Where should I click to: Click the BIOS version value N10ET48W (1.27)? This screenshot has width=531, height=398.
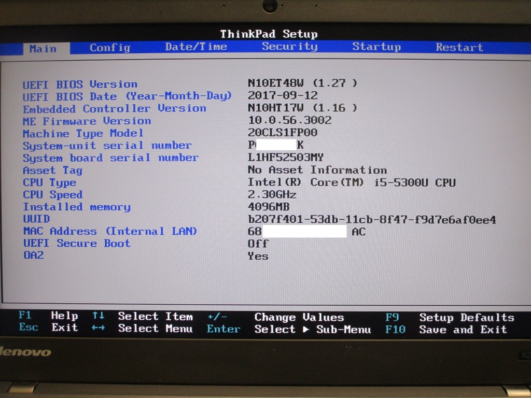(x=302, y=83)
